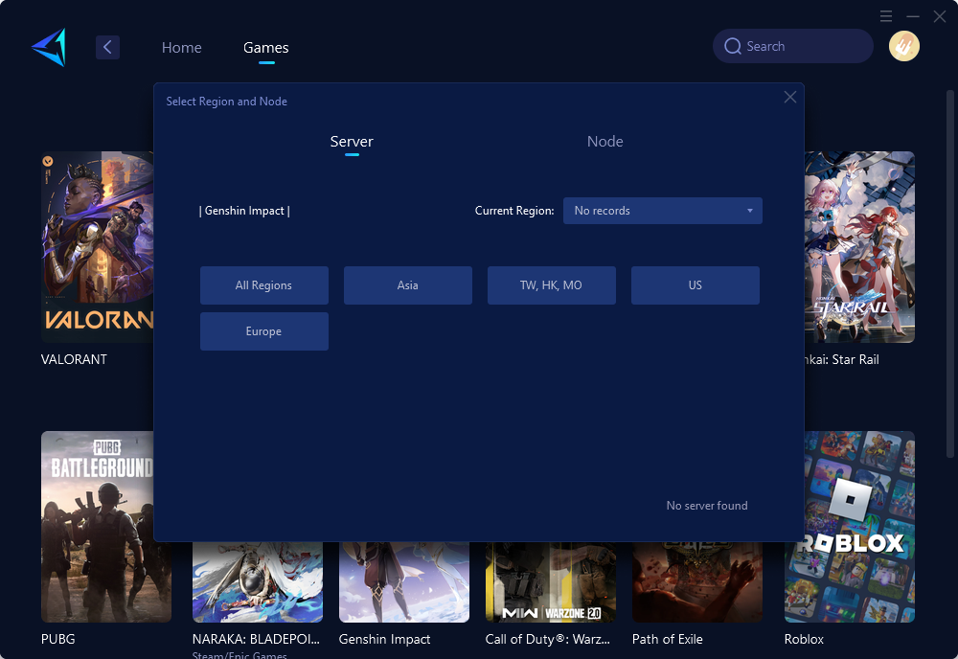Close the Select Region and Node dialog

(x=790, y=97)
